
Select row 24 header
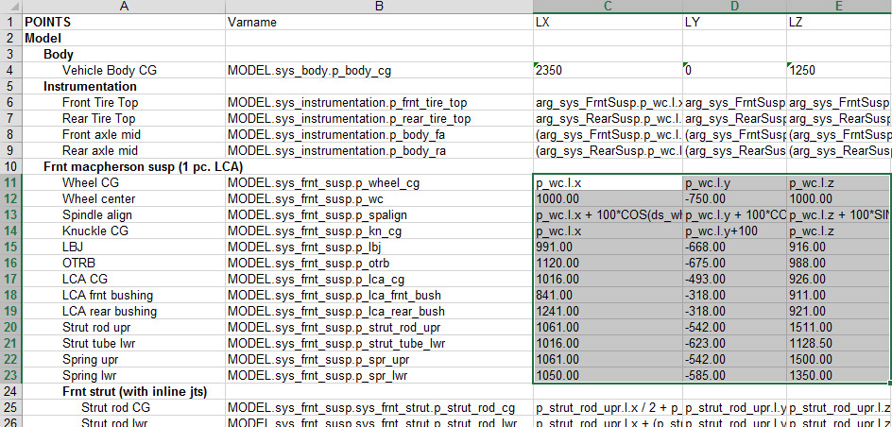[10, 392]
